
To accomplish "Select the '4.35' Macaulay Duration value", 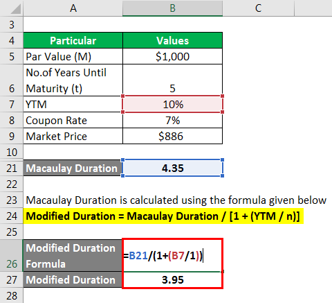I will [172, 168].
